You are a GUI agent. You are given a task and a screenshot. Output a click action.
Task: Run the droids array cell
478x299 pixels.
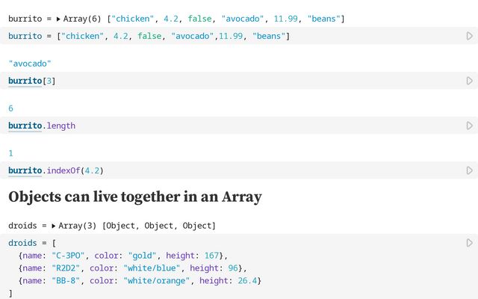click(x=469, y=243)
